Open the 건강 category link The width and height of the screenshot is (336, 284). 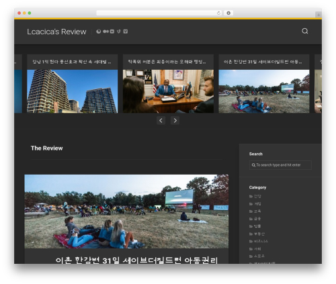point(257,196)
